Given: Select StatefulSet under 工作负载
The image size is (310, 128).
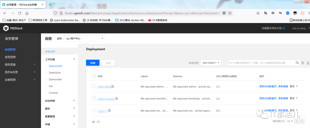Looking at the screenshot, I should point(55,73).
